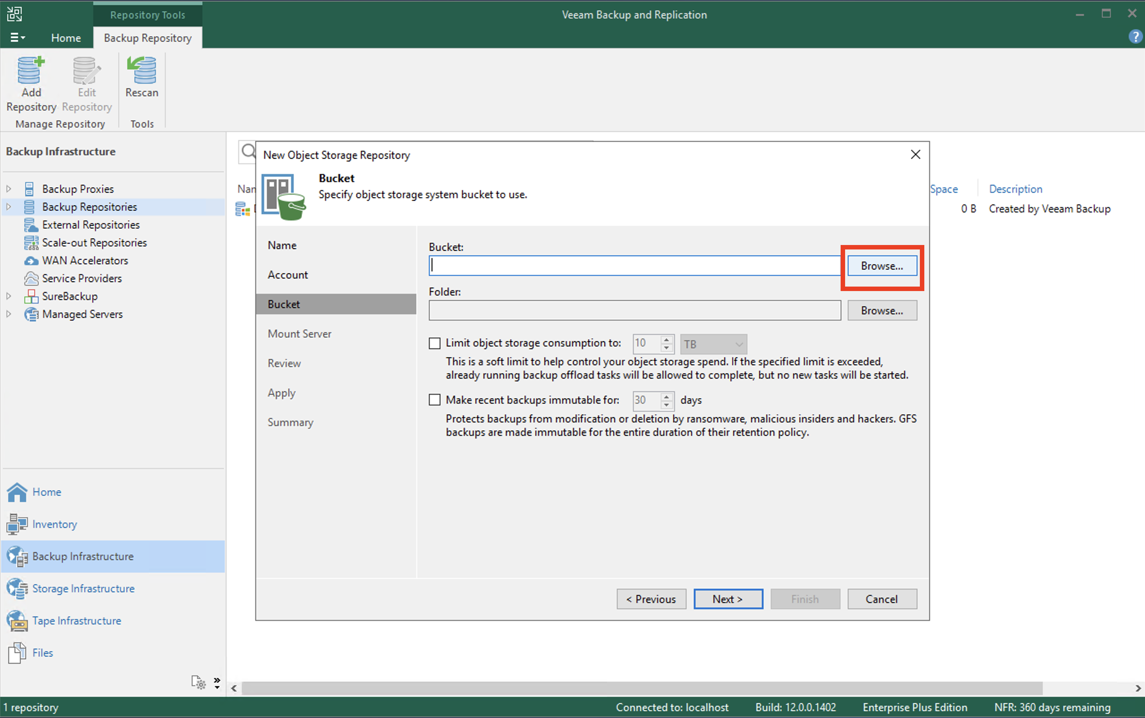Image resolution: width=1145 pixels, height=718 pixels.
Task: Select the Summary wizard step
Action: tap(291, 422)
